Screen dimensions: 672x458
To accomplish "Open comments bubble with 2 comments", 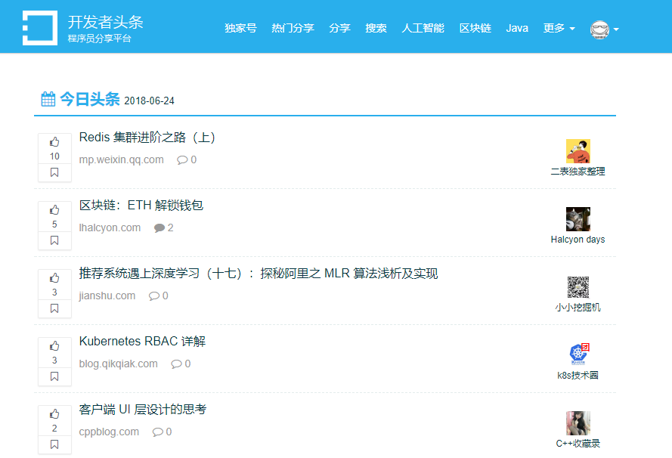I will tap(164, 228).
